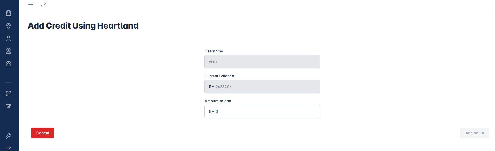This screenshot has width=495, height=151.
Task: Click the devices icon in the sidebar
Action: (8, 106)
